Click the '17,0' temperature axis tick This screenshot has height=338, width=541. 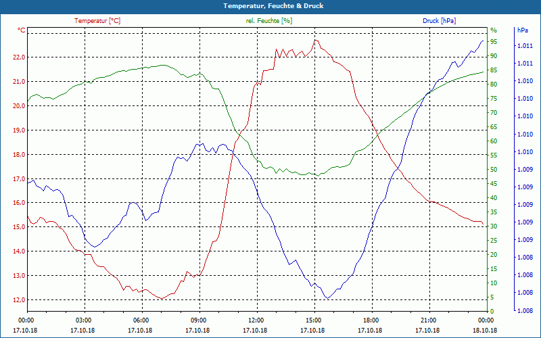19,178
